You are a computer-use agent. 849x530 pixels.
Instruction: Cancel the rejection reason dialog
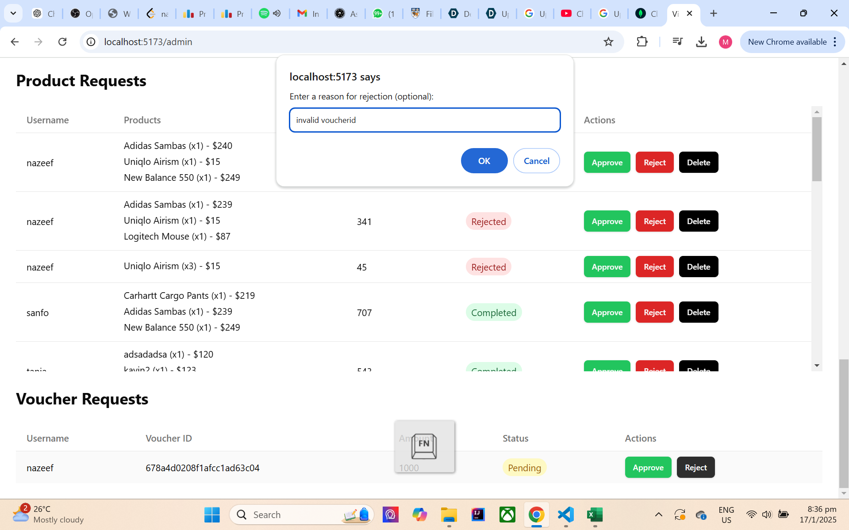click(536, 161)
